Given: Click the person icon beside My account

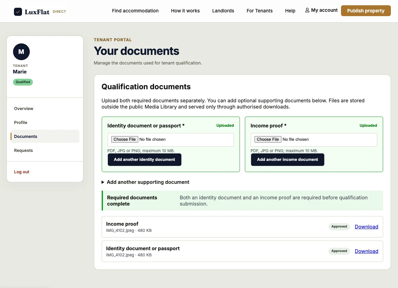Looking at the screenshot, I should [x=307, y=10].
